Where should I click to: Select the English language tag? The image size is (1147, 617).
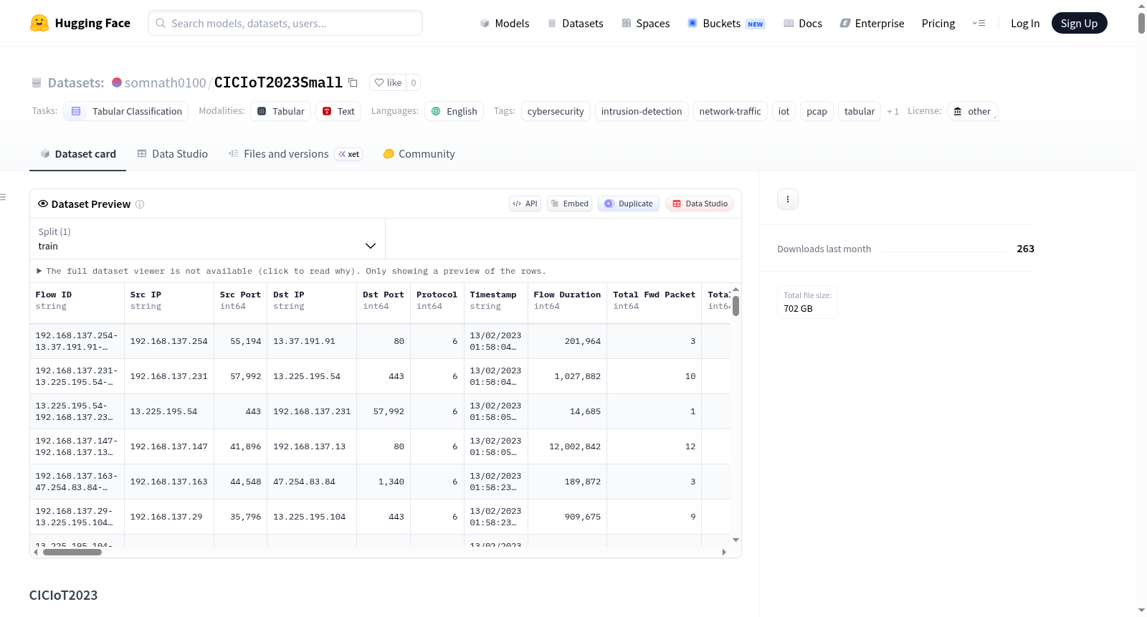[x=454, y=111]
